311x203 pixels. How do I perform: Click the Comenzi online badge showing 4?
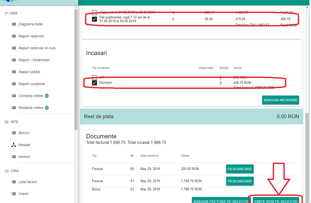(47, 96)
